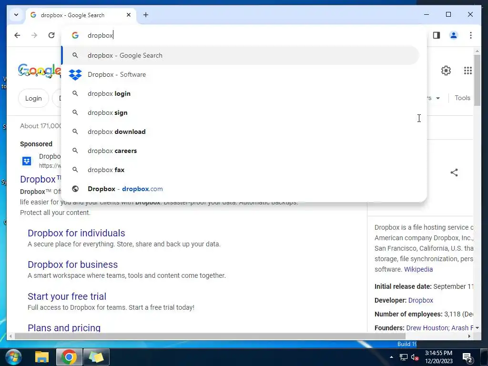Image resolution: width=488 pixels, height=366 pixels.
Task: Expand the filters dropdown arrow beside Tools
Action: [x=438, y=98]
